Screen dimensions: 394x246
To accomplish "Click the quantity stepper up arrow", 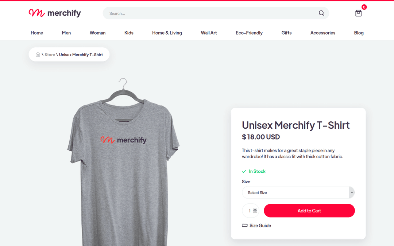I will click(x=255, y=209).
